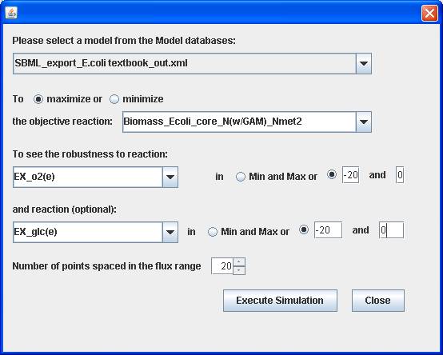The height and width of the screenshot is (355, 443).
Task: Click the number of points field showing 20
Action: pos(222,266)
